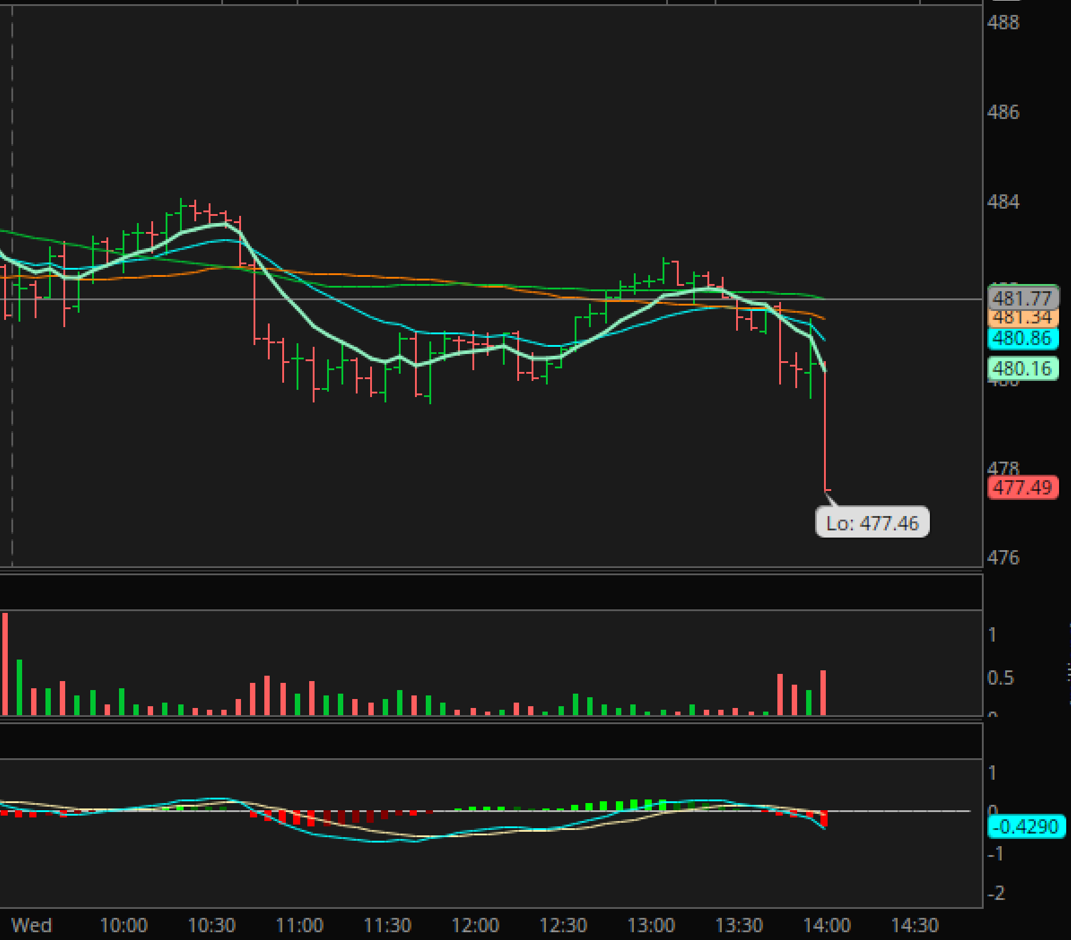Select the 476 price axis label
This screenshot has width=1071, height=940.
pyautogui.click(x=1003, y=558)
